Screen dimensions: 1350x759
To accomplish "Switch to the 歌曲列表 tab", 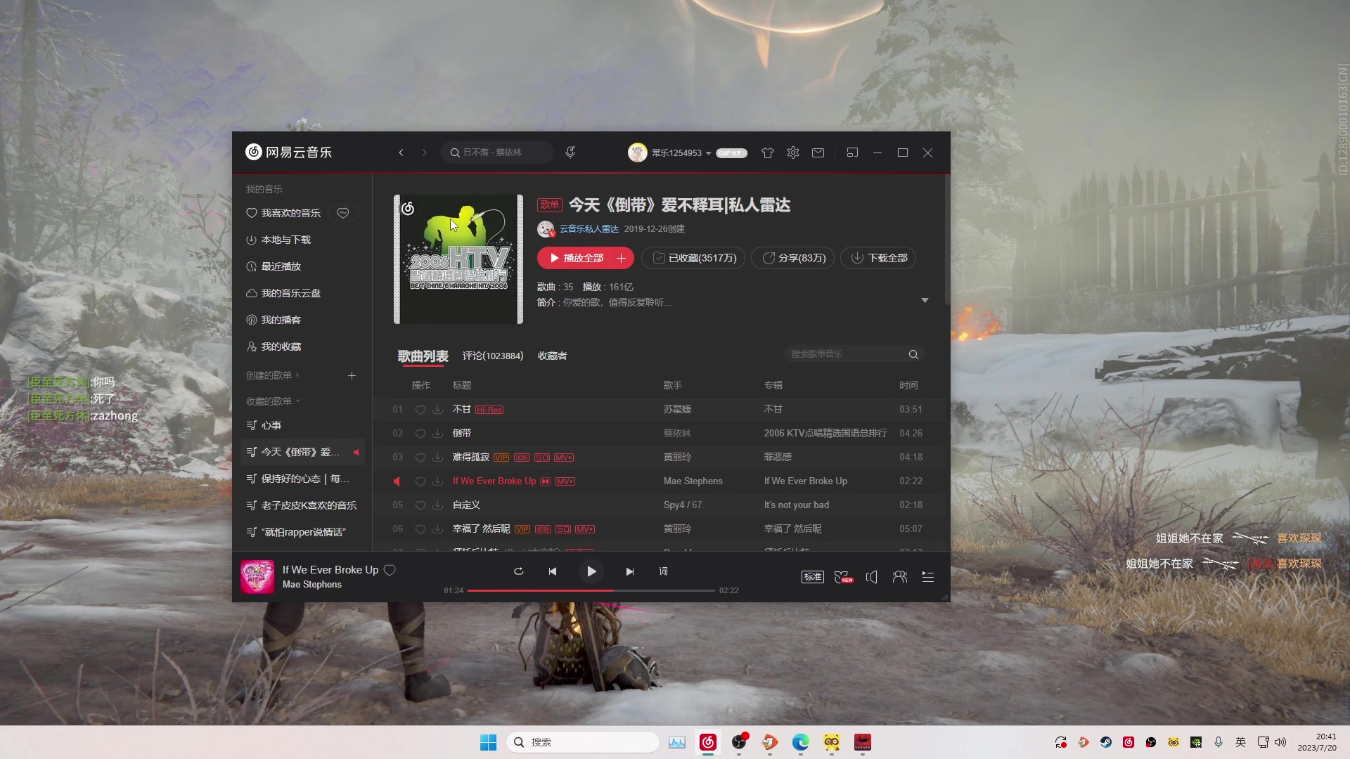I will [x=423, y=356].
